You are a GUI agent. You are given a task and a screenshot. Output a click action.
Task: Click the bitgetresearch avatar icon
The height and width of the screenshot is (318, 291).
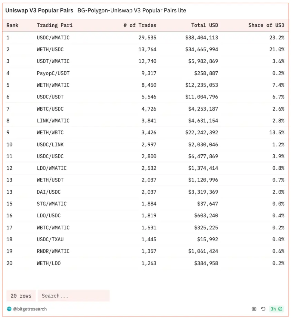tap(9, 309)
